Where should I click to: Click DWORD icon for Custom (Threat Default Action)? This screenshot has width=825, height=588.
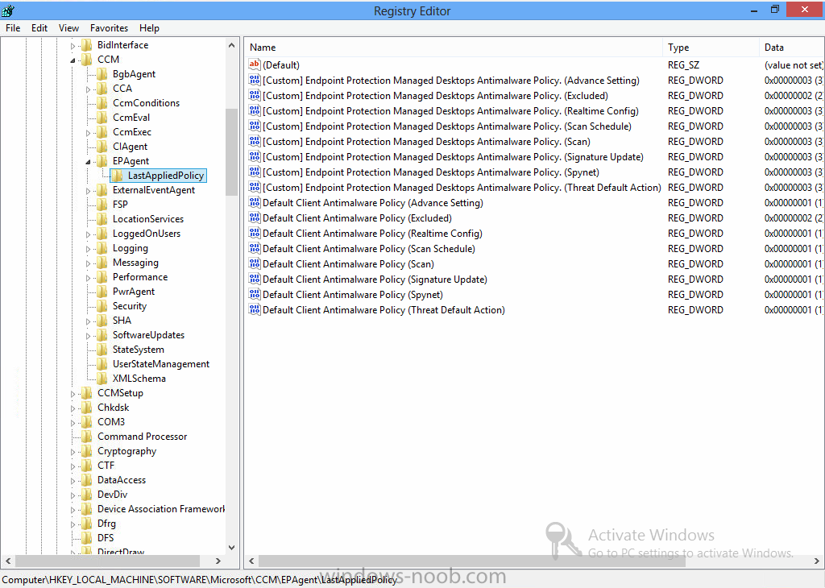(255, 187)
